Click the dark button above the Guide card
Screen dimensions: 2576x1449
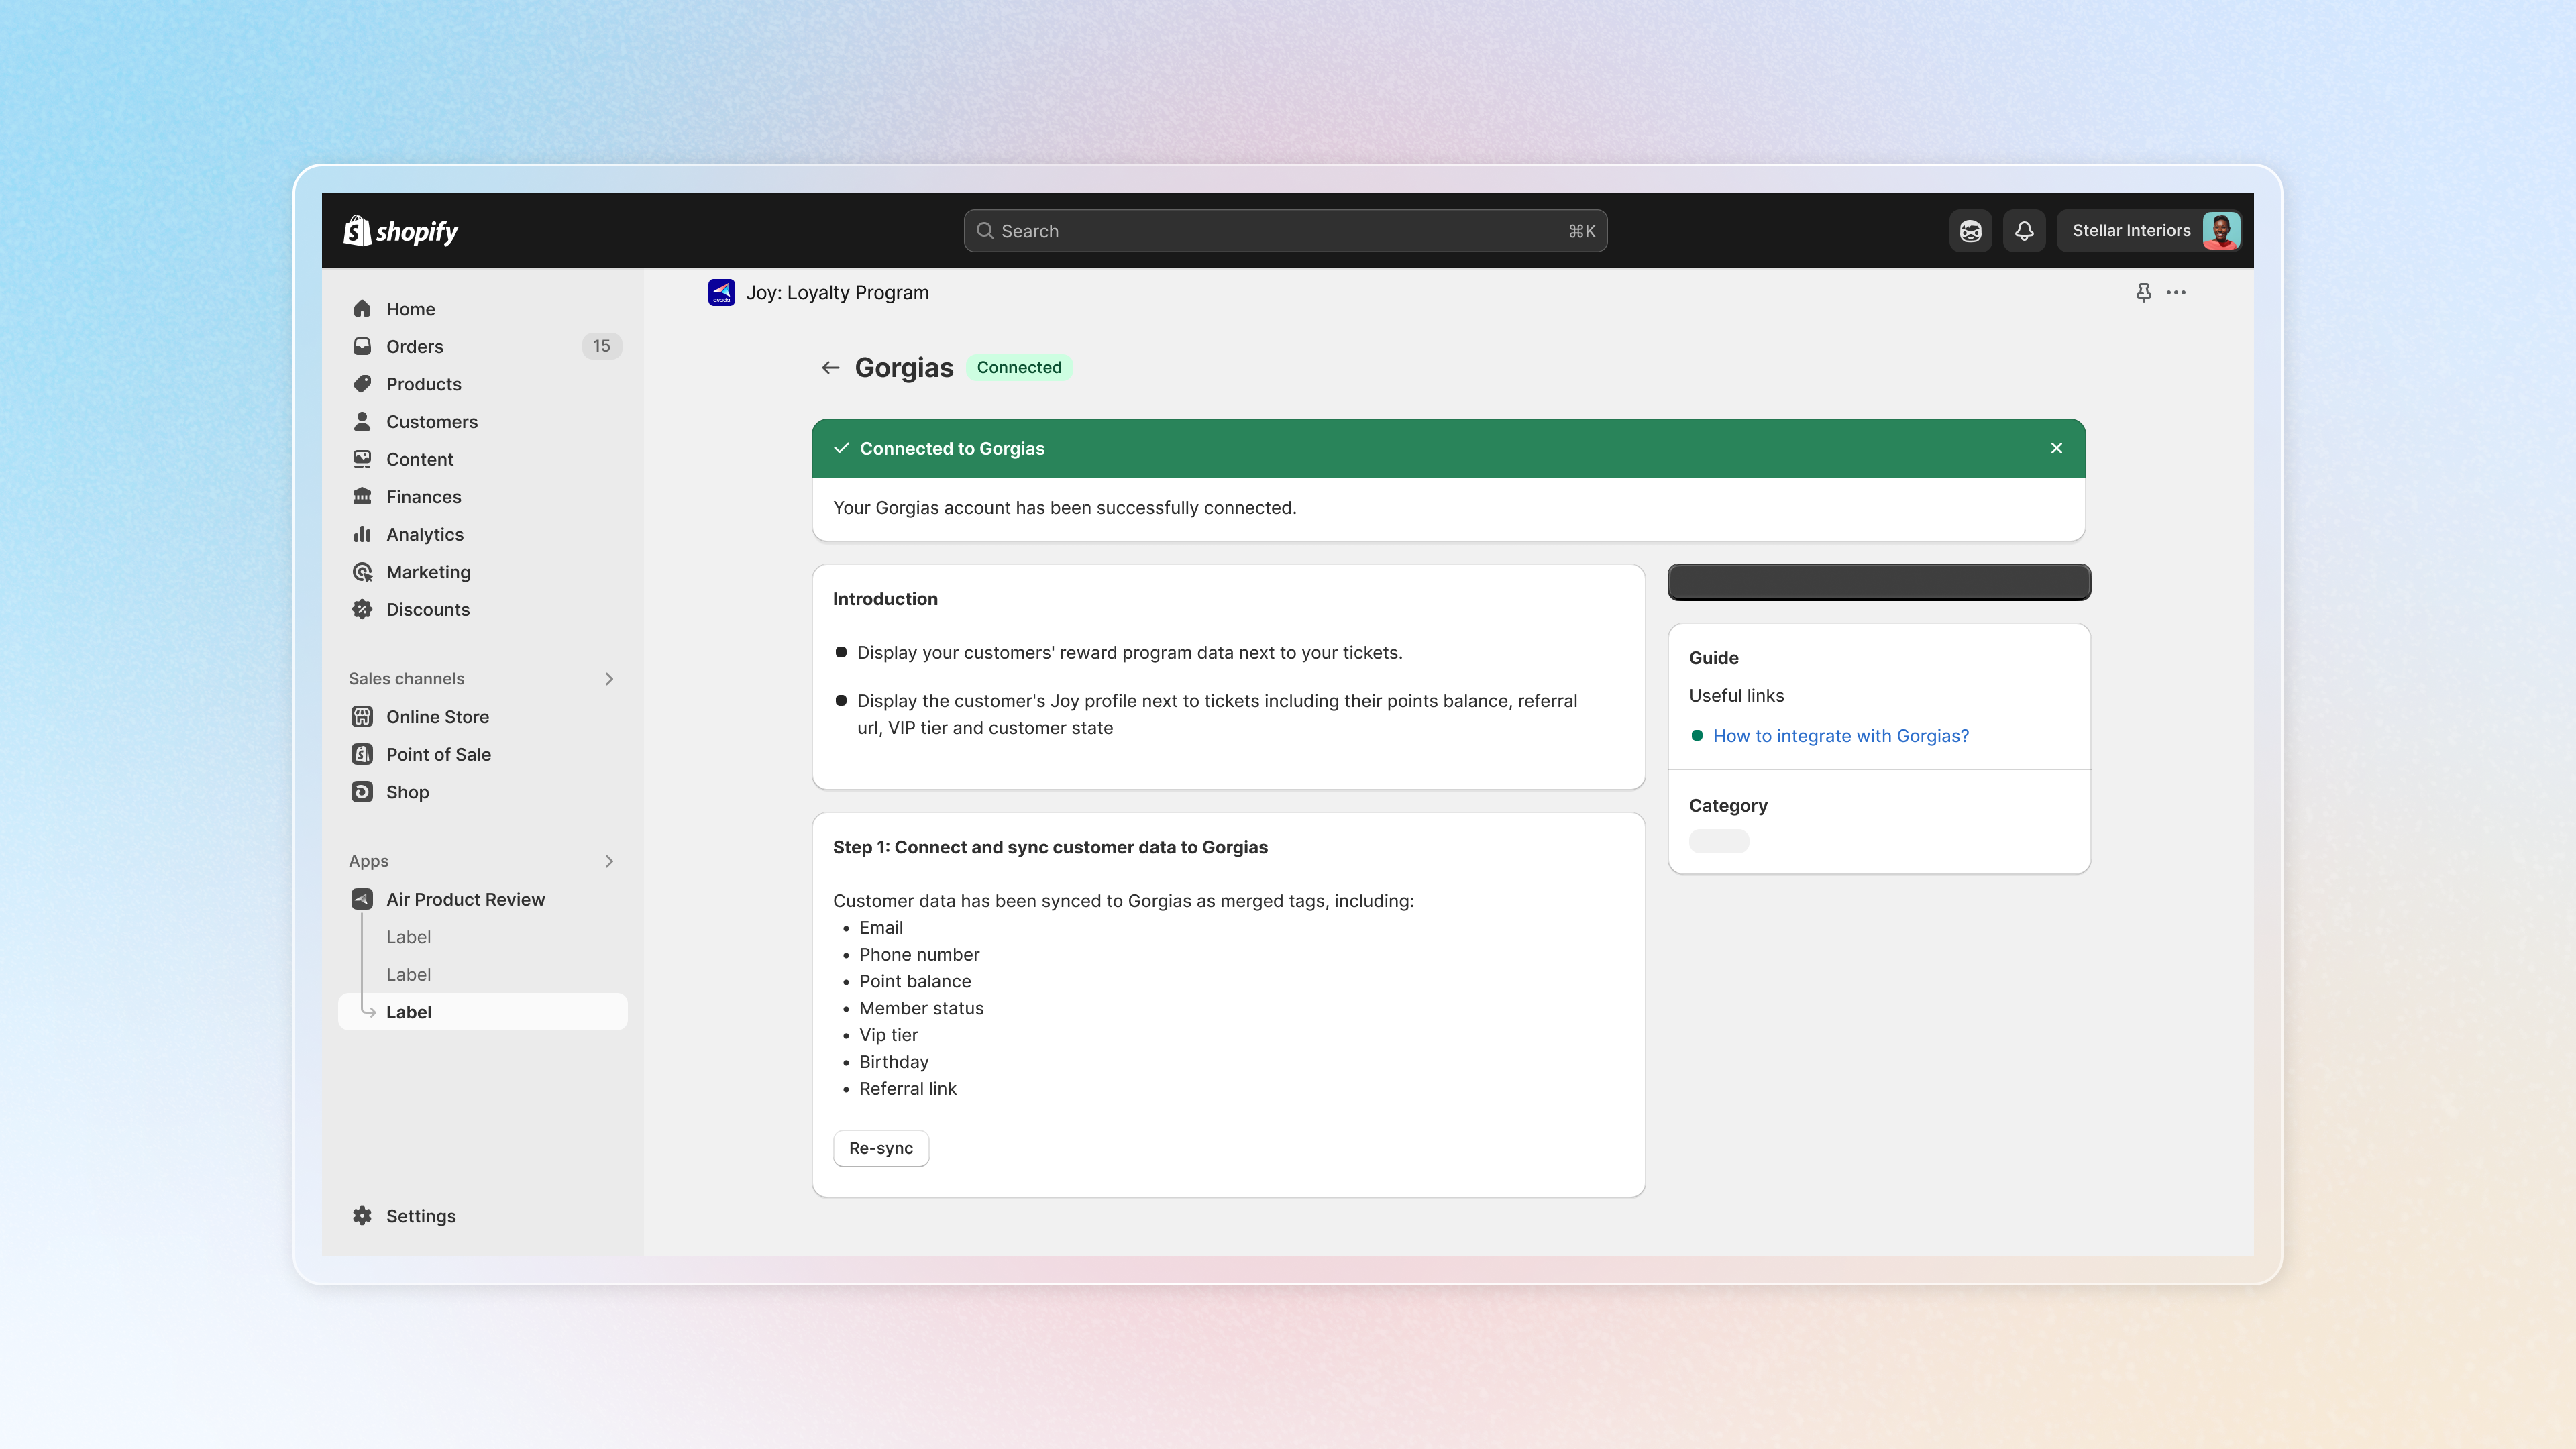(x=1878, y=582)
